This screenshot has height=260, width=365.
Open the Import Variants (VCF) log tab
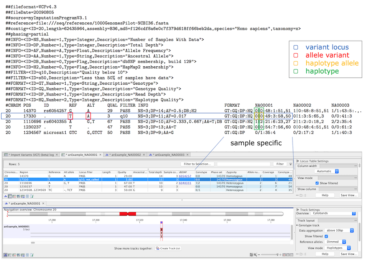click(x=32, y=155)
